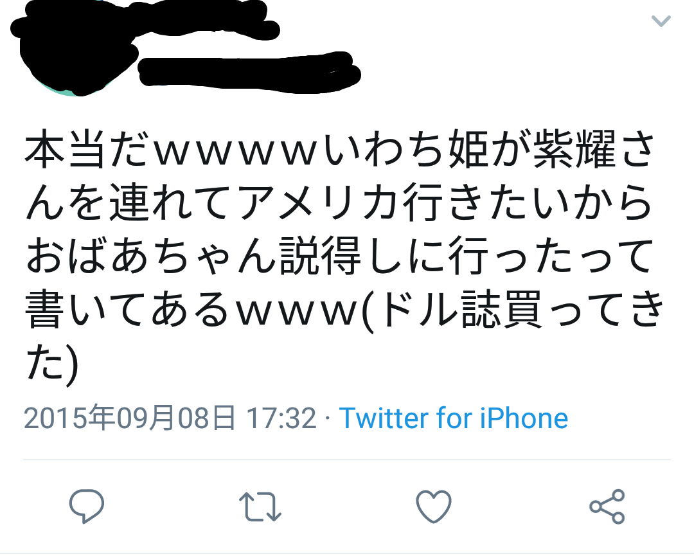This screenshot has width=694, height=556.
Task: Toggle retweet state with the looping arrows
Action: pos(260,507)
